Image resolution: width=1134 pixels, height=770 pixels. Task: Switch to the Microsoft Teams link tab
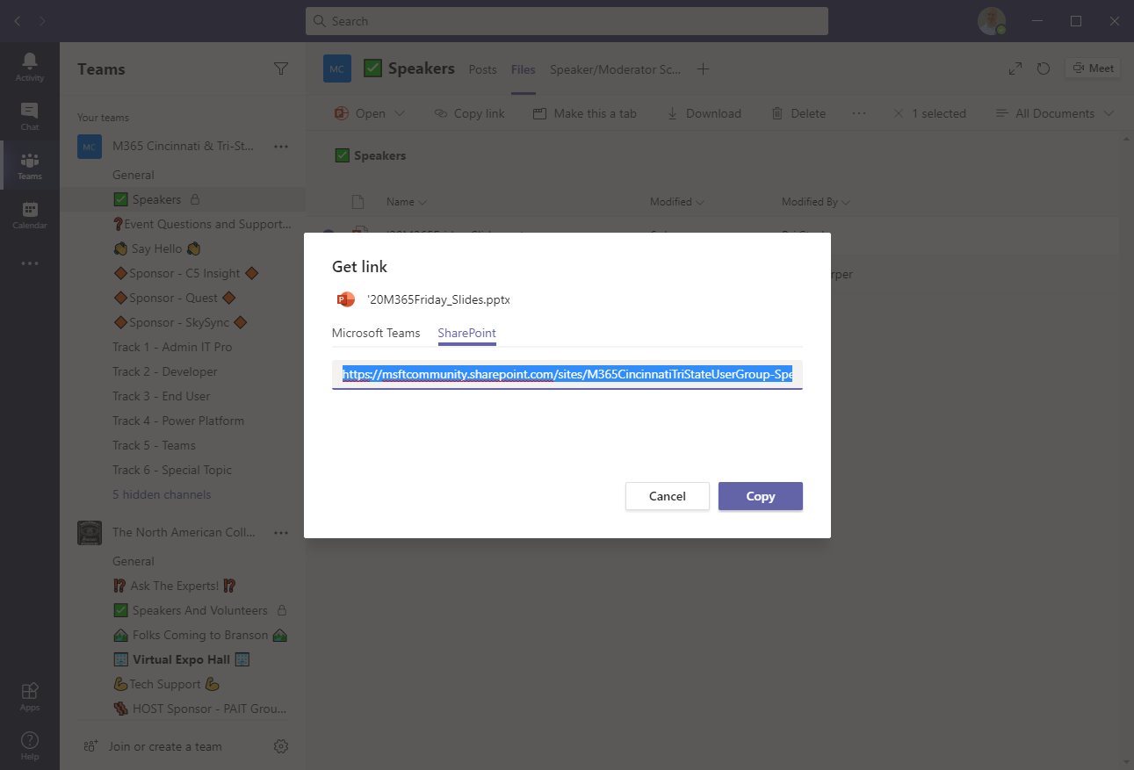pos(377,333)
